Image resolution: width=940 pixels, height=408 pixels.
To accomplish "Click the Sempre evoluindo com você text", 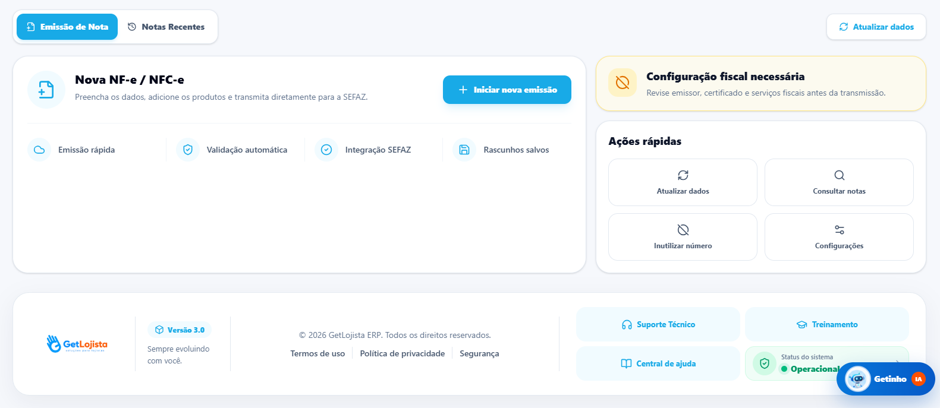I will point(178,355).
